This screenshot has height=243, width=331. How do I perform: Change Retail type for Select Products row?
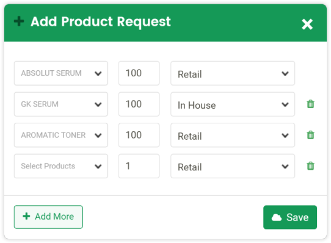click(233, 166)
